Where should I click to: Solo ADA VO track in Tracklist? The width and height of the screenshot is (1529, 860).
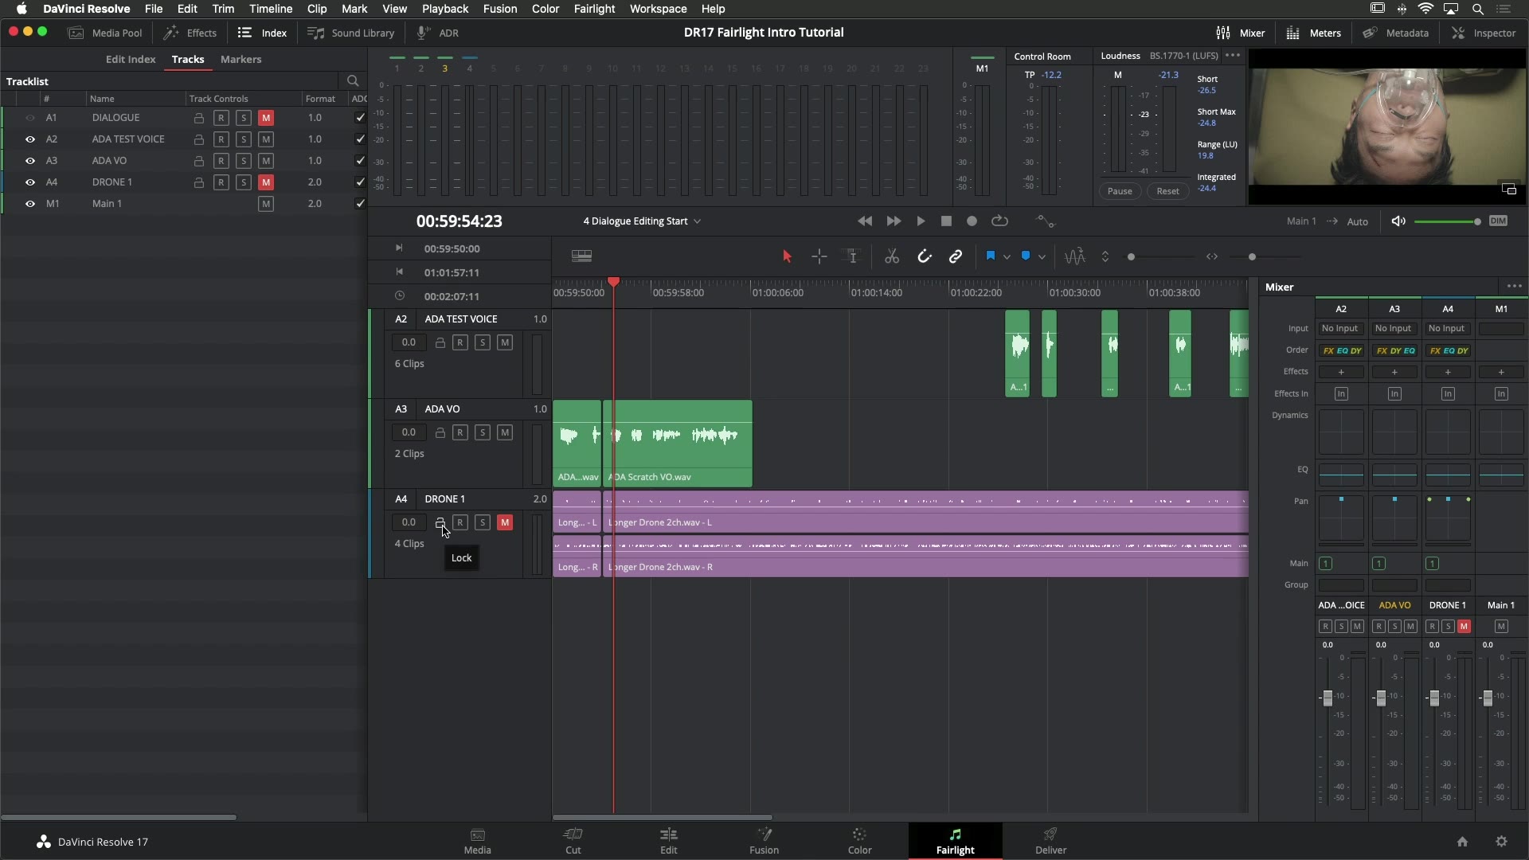(x=244, y=161)
